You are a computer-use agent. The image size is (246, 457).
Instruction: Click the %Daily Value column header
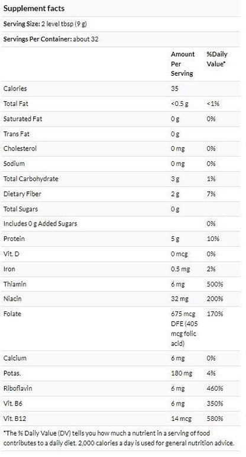coord(217,59)
